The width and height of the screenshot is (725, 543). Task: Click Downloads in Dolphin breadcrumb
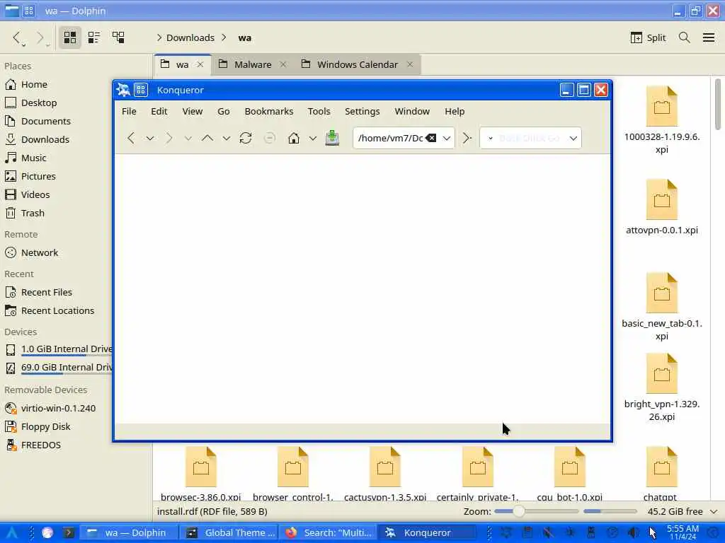(x=190, y=38)
